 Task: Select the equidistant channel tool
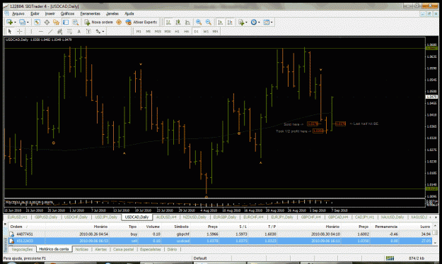click(60, 31)
